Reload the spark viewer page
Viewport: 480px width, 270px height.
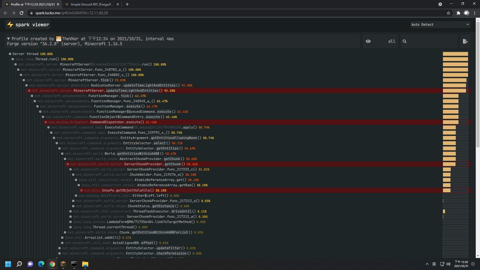coord(21,13)
